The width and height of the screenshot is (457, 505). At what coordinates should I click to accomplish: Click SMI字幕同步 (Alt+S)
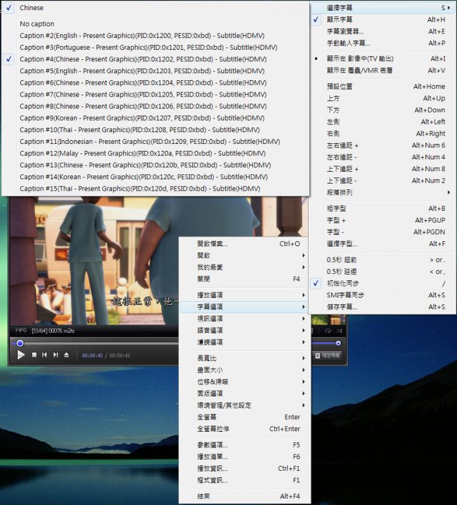tap(382, 295)
